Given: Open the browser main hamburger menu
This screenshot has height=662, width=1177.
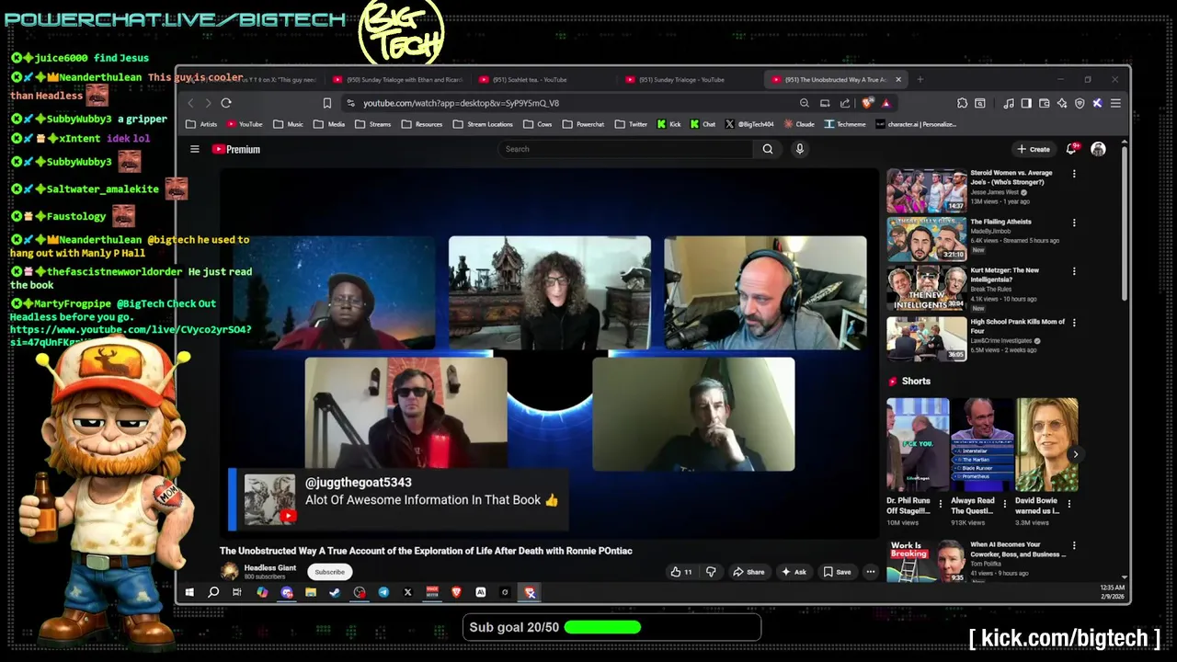Looking at the screenshot, I should pos(1115,103).
